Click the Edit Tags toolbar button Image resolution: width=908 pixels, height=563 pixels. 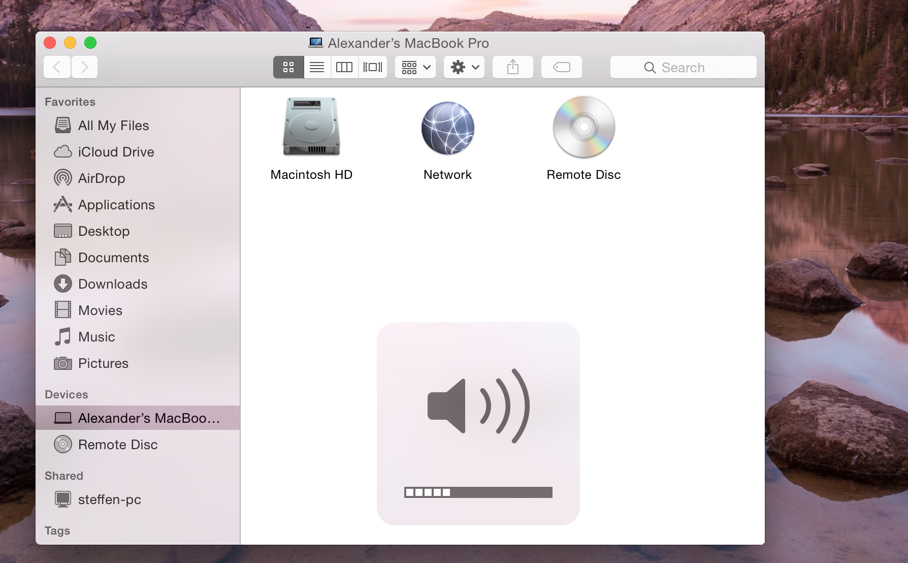click(562, 67)
